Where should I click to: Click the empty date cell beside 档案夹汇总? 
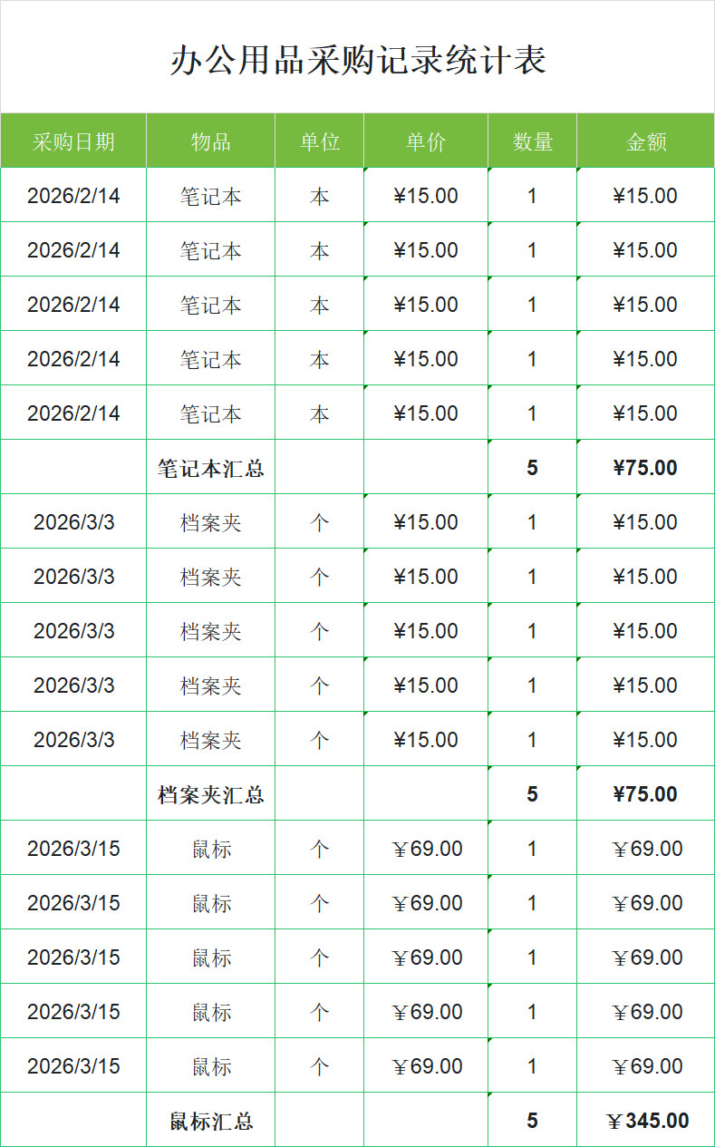[73, 794]
